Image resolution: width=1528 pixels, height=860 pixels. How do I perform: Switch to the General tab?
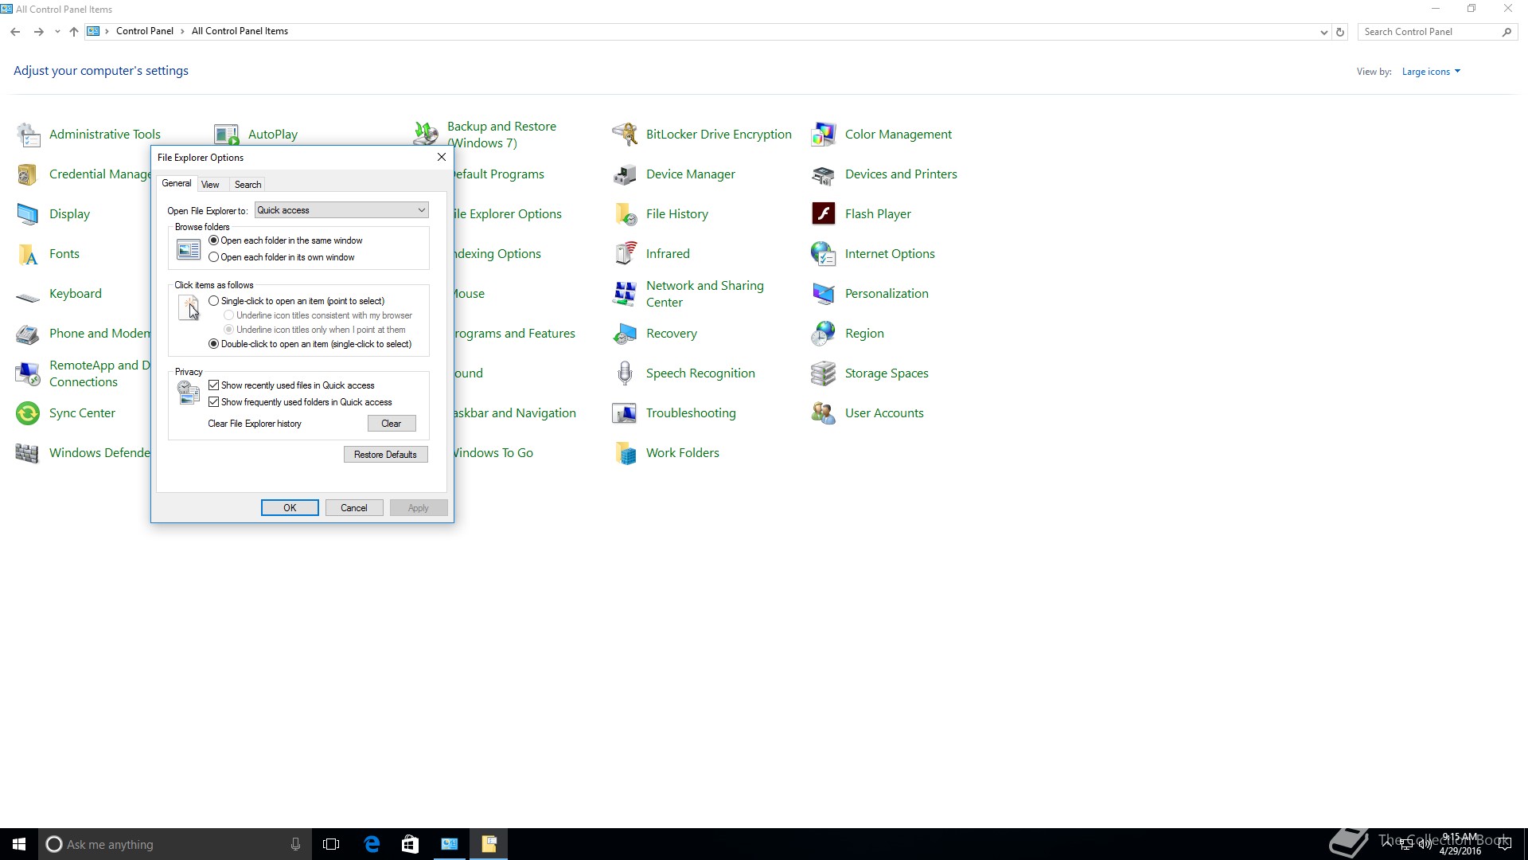coord(177,183)
